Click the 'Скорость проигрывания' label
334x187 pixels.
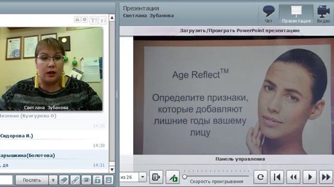(x=217, y=181)
